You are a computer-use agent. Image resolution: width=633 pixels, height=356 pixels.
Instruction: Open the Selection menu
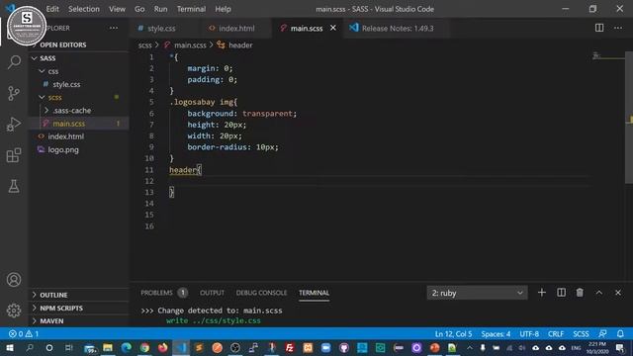(x=83, y=9)
